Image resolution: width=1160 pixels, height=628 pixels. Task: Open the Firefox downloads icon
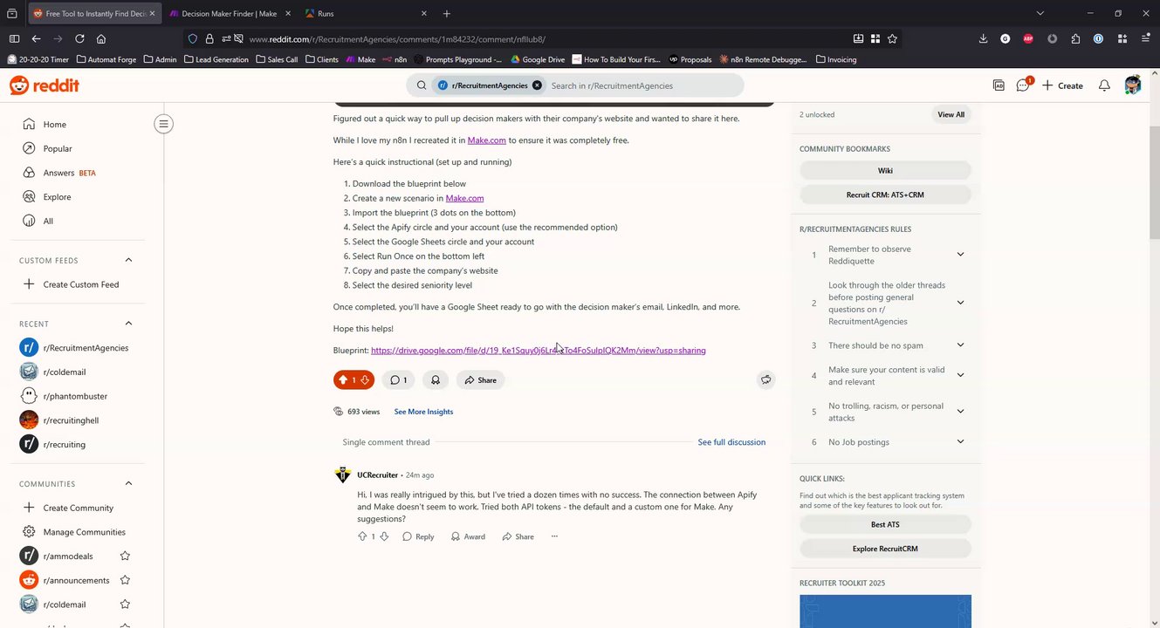(x=983, y=38)
